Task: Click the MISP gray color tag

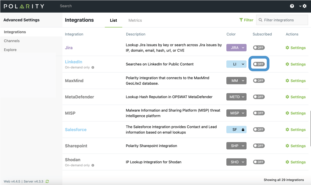Action: pos(234,113)
